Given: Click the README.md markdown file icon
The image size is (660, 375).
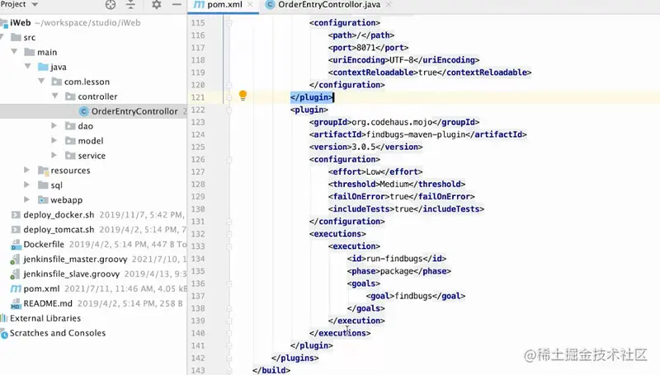Looking at the screenshot, I should [16, 303].
